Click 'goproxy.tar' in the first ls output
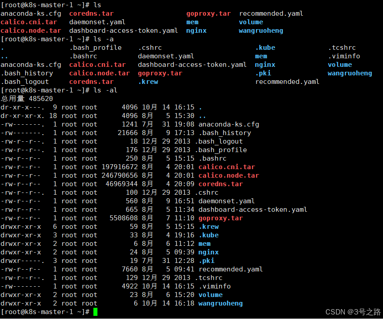Screen dimensions: 383x319 point(209,13)
